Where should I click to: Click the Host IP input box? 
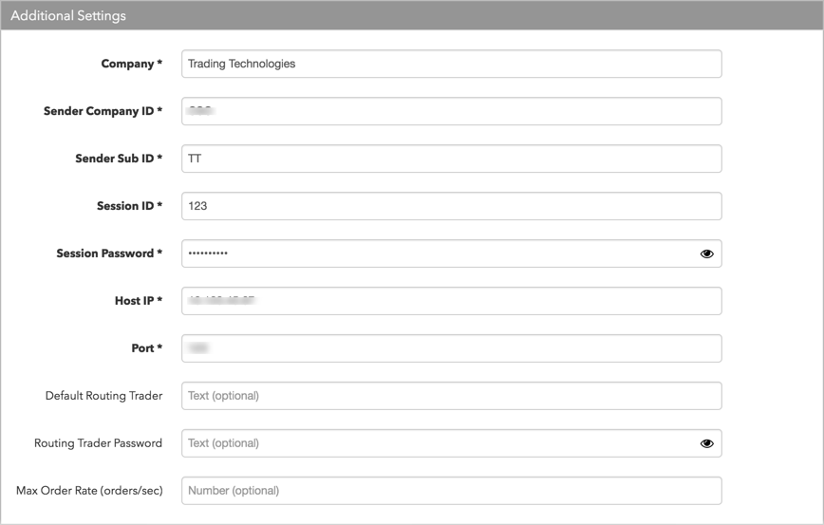452,301
